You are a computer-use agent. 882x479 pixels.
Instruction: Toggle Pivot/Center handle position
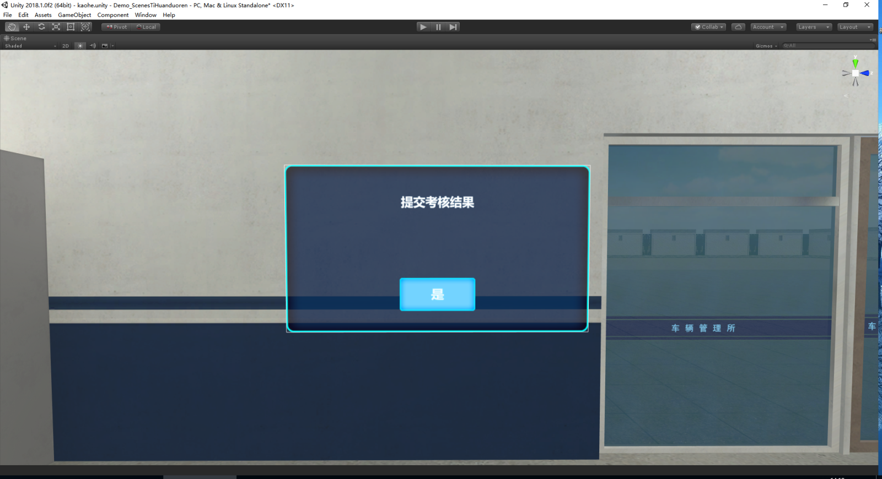coord(117,27)
